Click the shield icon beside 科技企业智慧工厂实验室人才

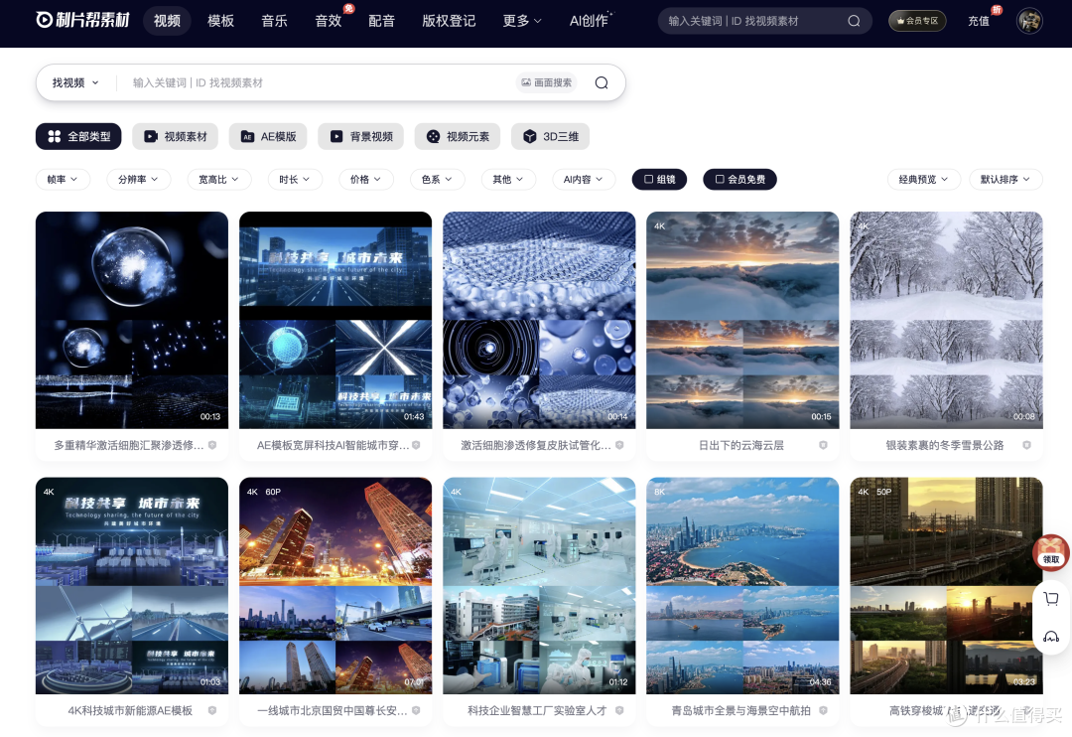[x=618, y=711]
